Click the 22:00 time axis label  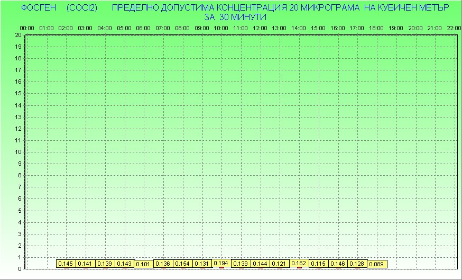(454, 28)
